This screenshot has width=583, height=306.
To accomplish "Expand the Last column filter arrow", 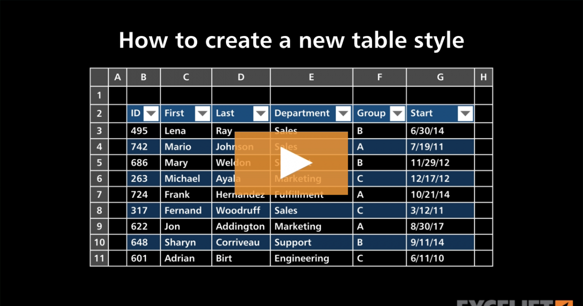I will 261,114.
